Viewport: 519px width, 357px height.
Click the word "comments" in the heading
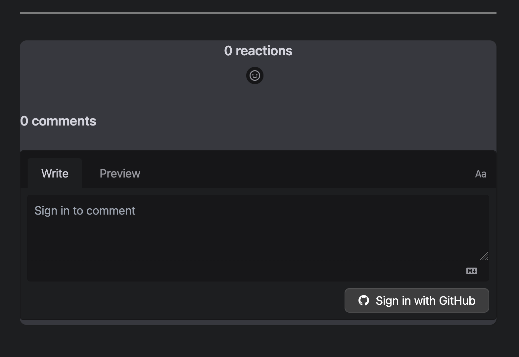[x=64, y=121]
